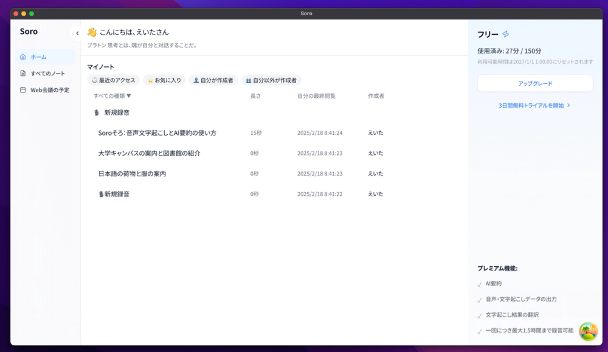
Task: Click the home icon in the sidebar
Action: pos(23,57)
